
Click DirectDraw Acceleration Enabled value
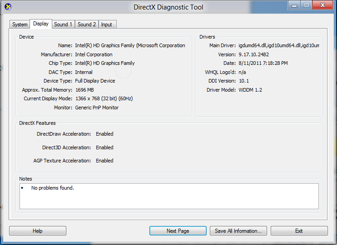(104, 134)
